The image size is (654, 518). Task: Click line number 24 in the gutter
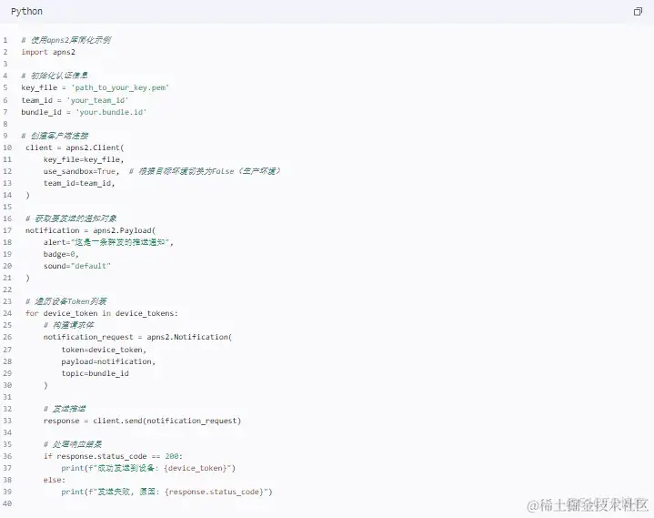(x=7, y=313)
